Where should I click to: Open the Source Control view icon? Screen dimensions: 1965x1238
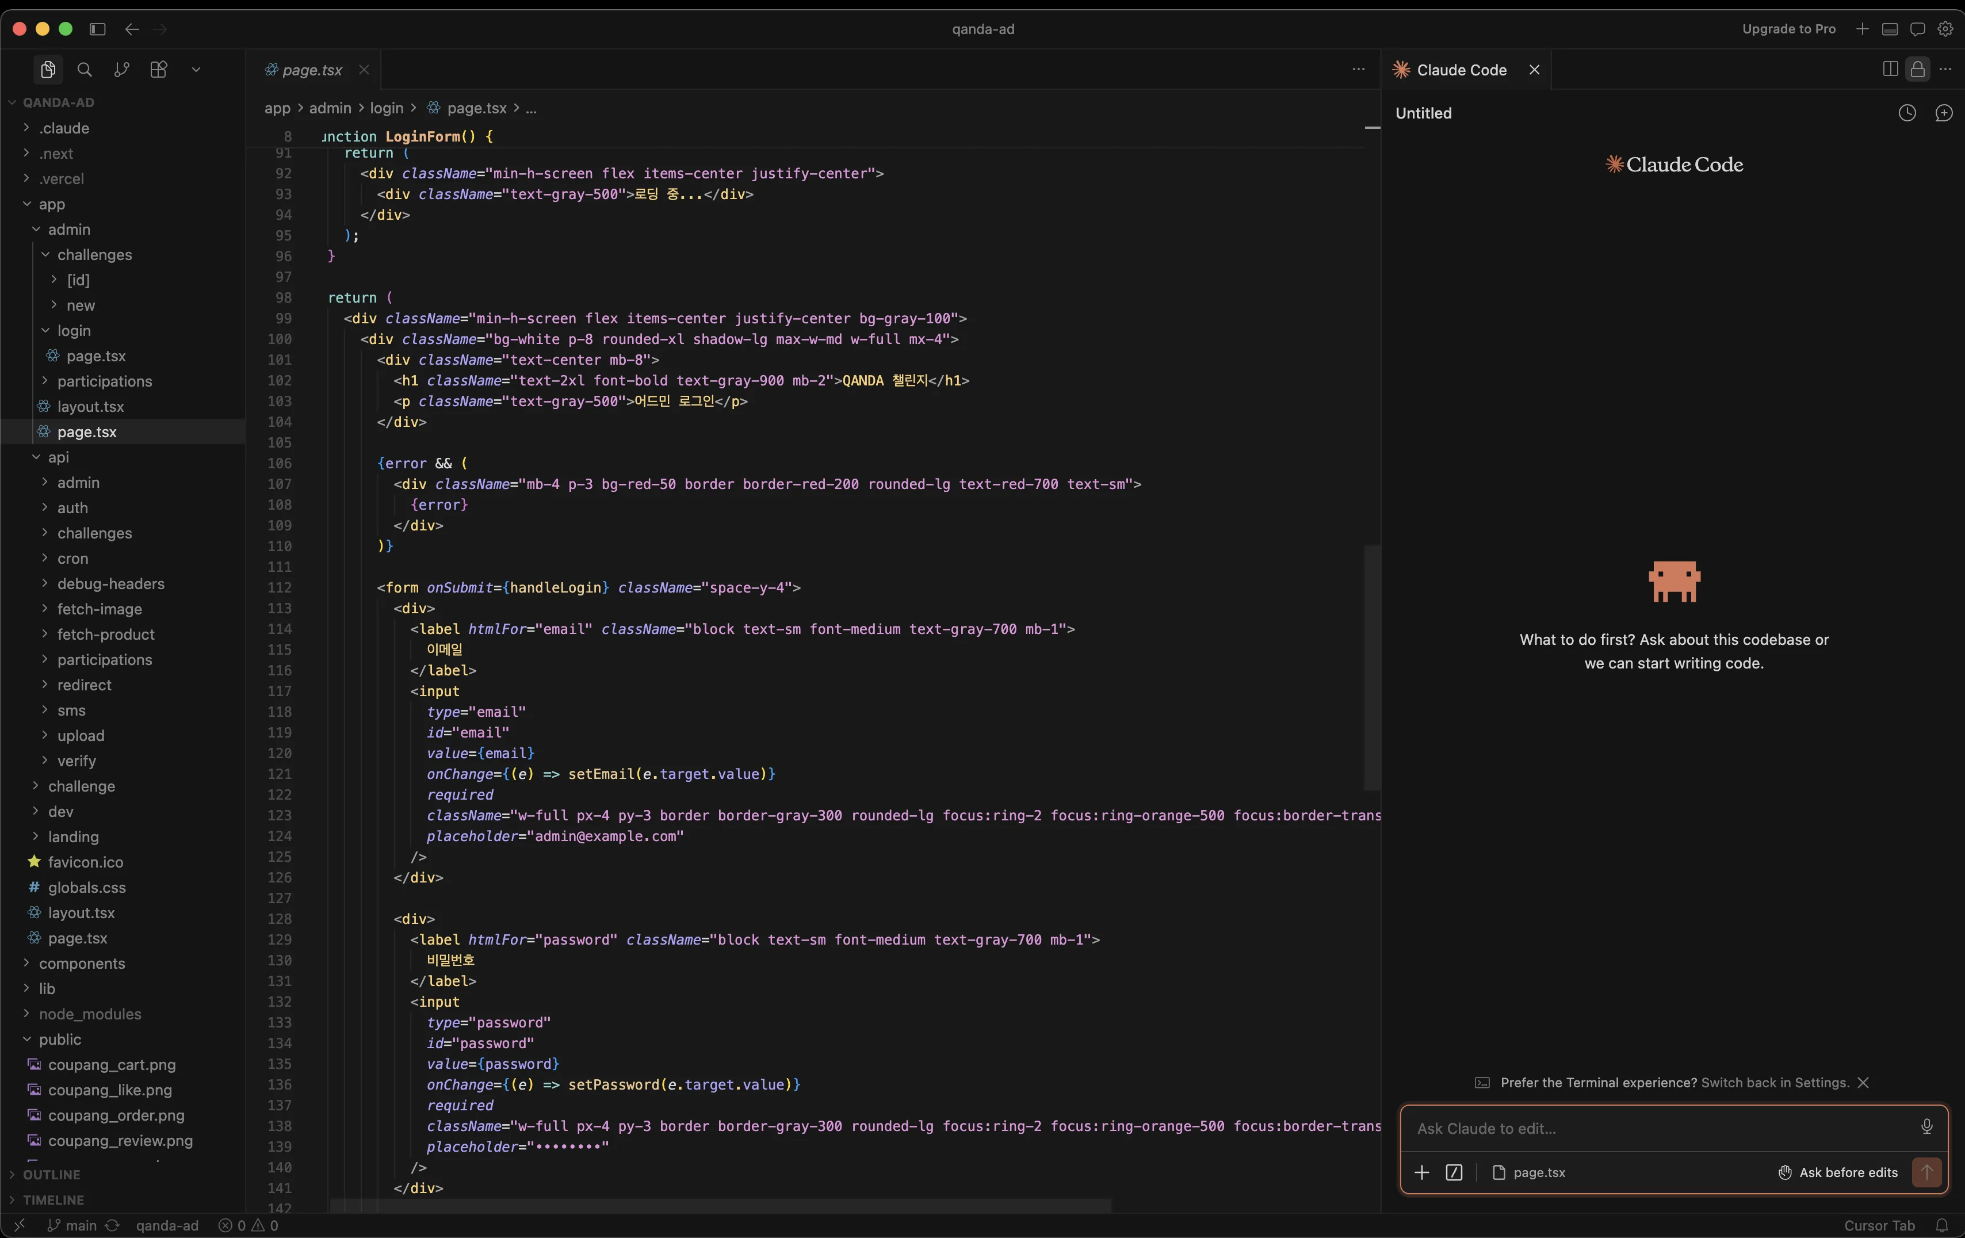(121, 70)
